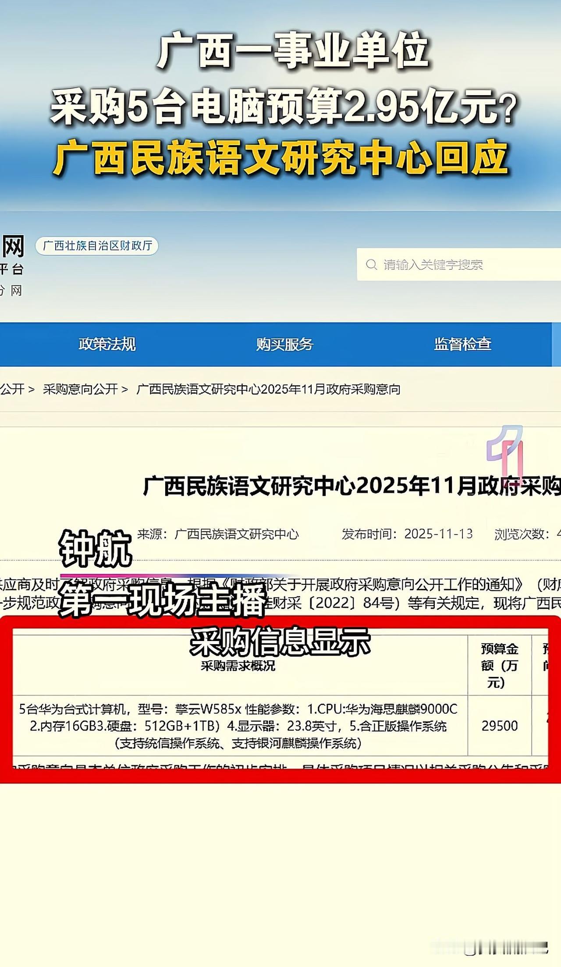Click the 广西壮族自治区财政厅 badge
Screen dimensions: 561x967
97,246
